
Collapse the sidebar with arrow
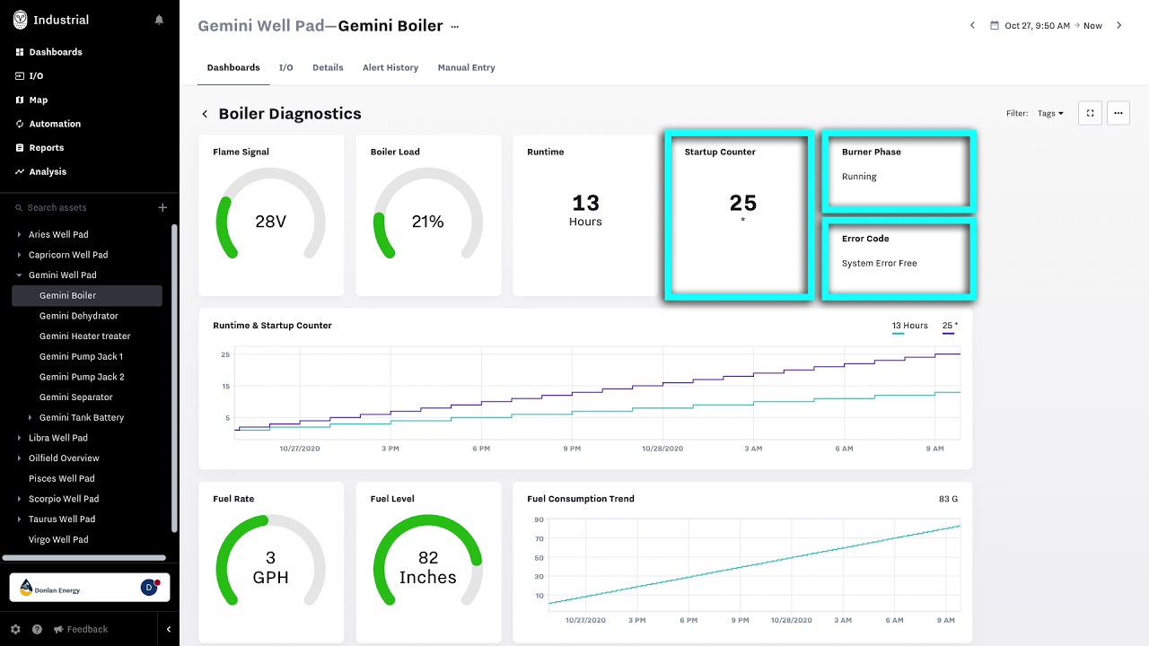pyautogui.click(x=168, y=629)
